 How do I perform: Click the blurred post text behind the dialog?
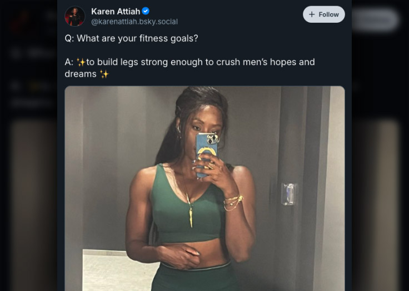(33, 54)
